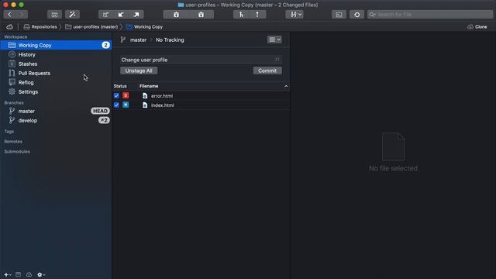
Task: Go back with the left arrow button
Action: click(10, 15)
